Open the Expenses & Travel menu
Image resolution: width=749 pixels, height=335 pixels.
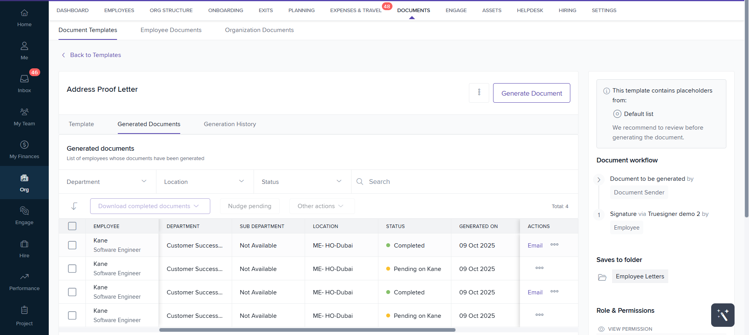pyautogui.click(x=356, y=11)
